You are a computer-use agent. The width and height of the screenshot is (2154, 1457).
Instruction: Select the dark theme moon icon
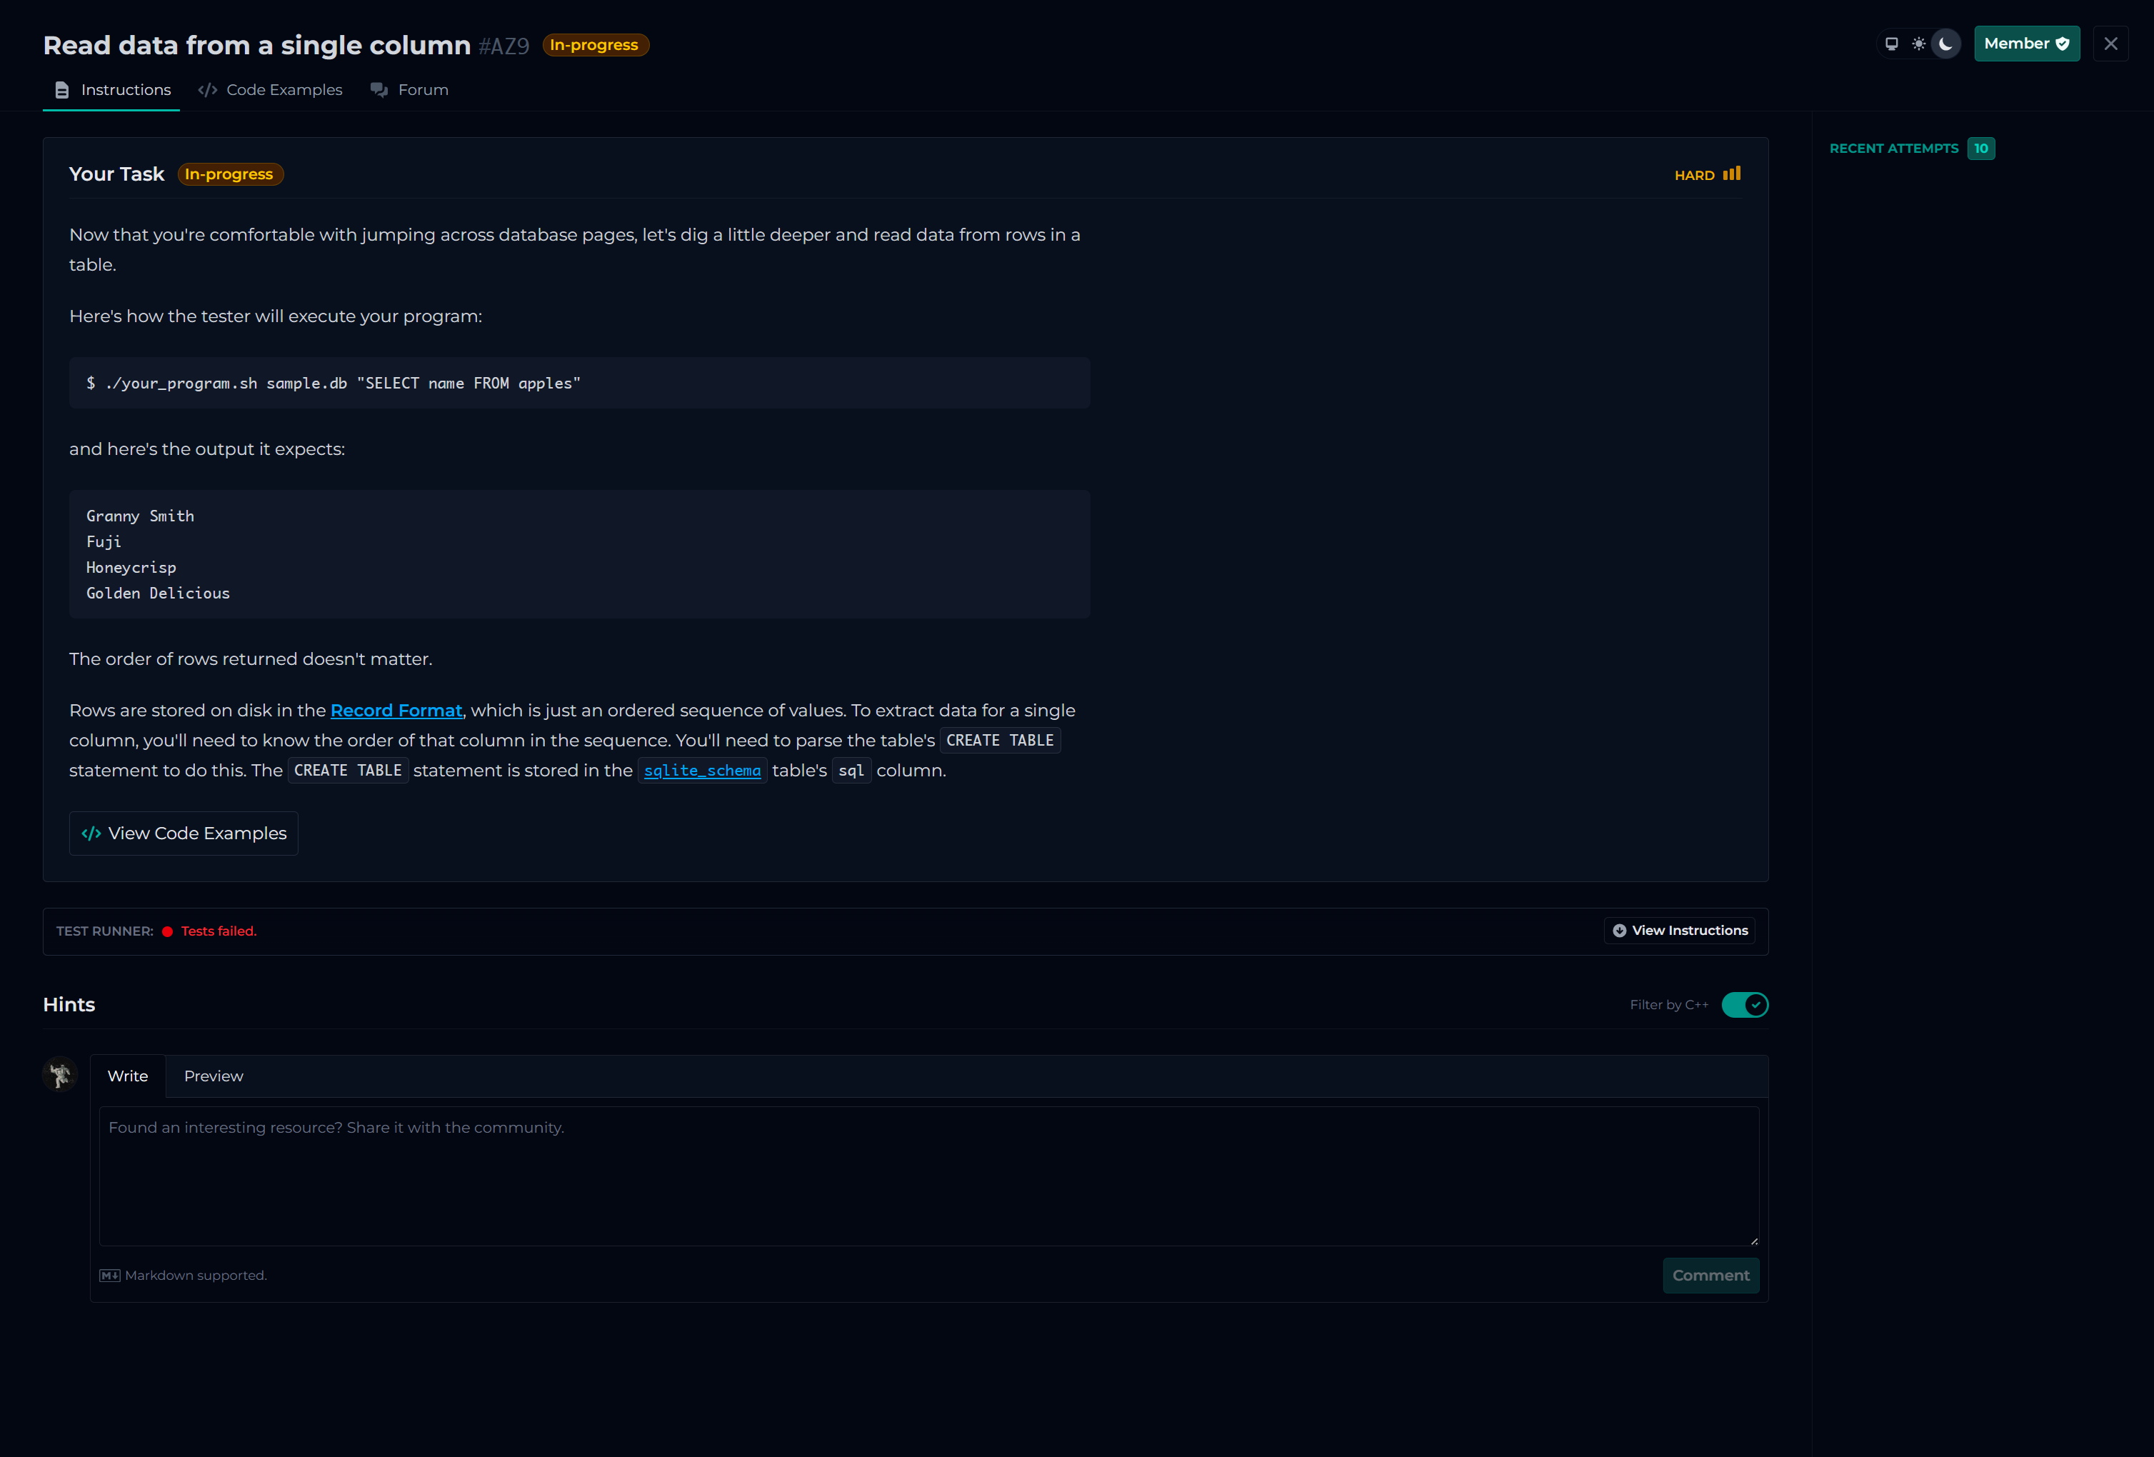pos(1945,44)
